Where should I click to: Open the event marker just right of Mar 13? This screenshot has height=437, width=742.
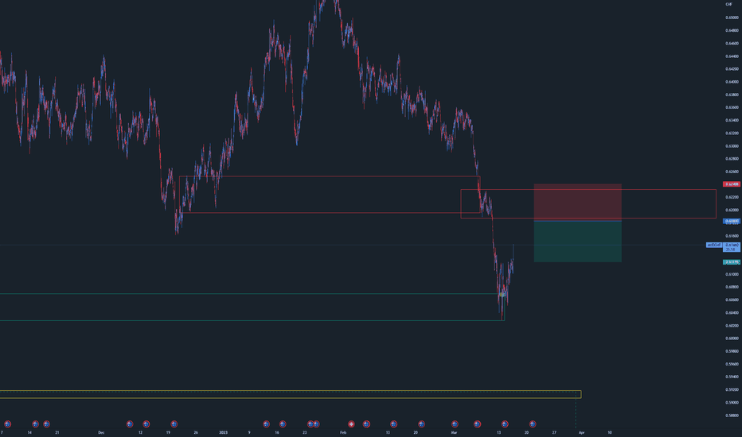point(505,424)
